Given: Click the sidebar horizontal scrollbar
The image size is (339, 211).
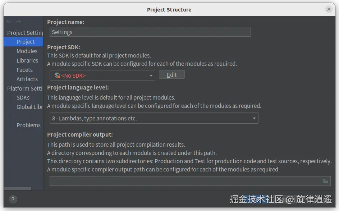Looking at the screenshot, I should (18, 189).
